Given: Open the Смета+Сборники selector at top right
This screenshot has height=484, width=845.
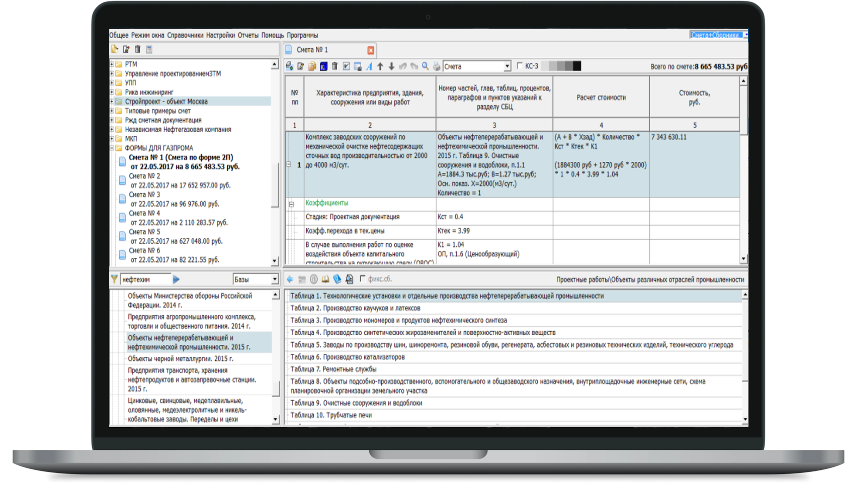Looking at the screenshot, I should click(x=718, y=35).
